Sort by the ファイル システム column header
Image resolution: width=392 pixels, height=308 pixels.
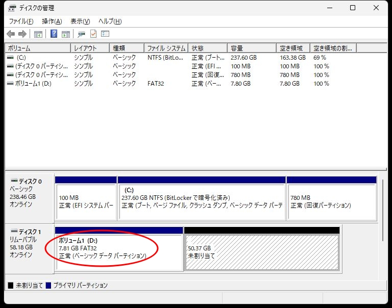tap(166, 48)
